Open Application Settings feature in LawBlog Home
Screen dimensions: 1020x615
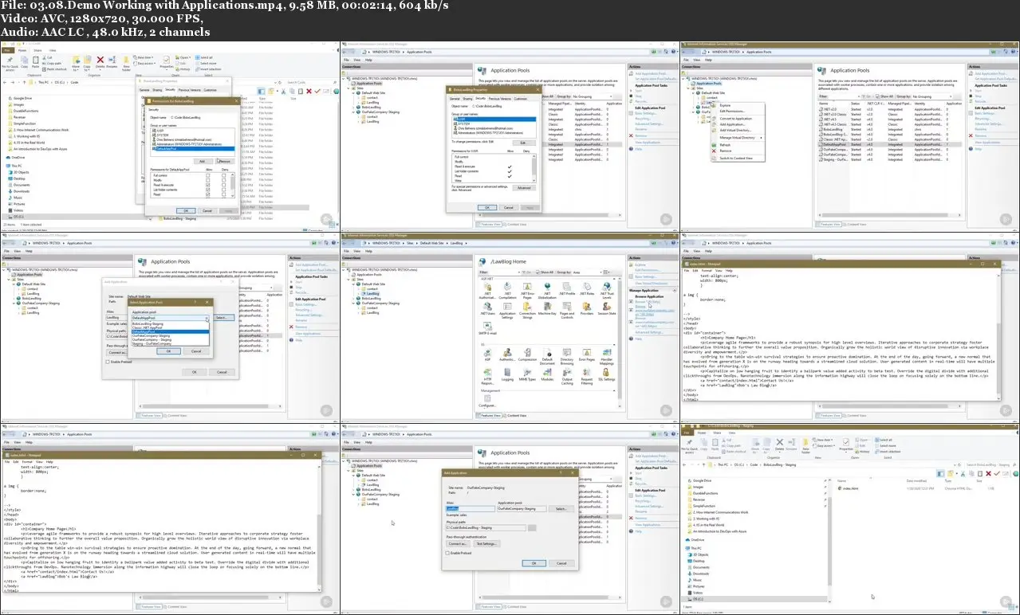tap(507, 311)
